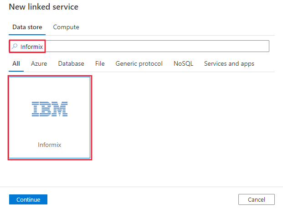Filter connectors by NoSQL category
Viewport: 283px width, 209px height.
[183, 63]
